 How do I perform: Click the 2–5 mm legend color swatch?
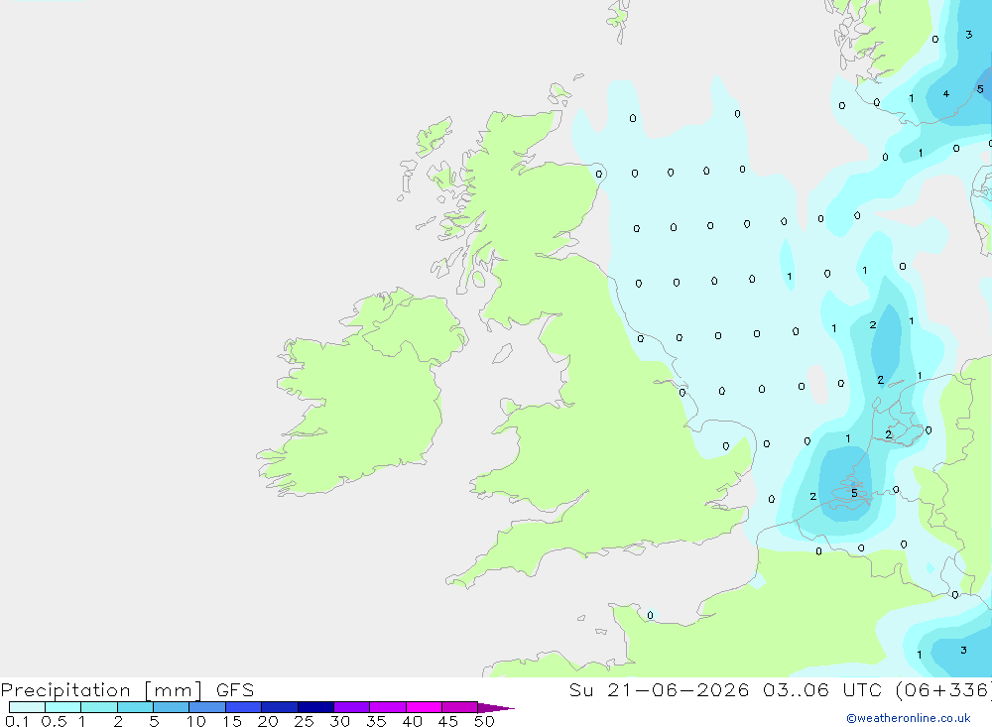(x=135, y=707)
